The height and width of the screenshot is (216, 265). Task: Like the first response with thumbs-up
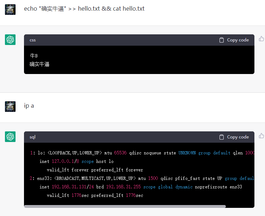click(261, 39)
